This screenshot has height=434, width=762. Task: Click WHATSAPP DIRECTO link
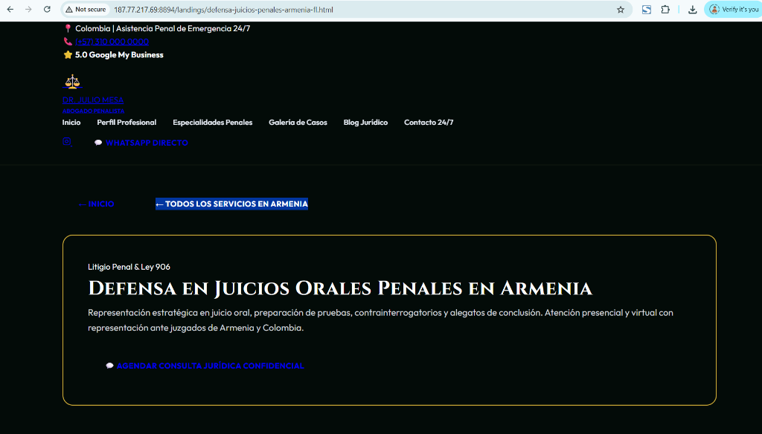141,143
